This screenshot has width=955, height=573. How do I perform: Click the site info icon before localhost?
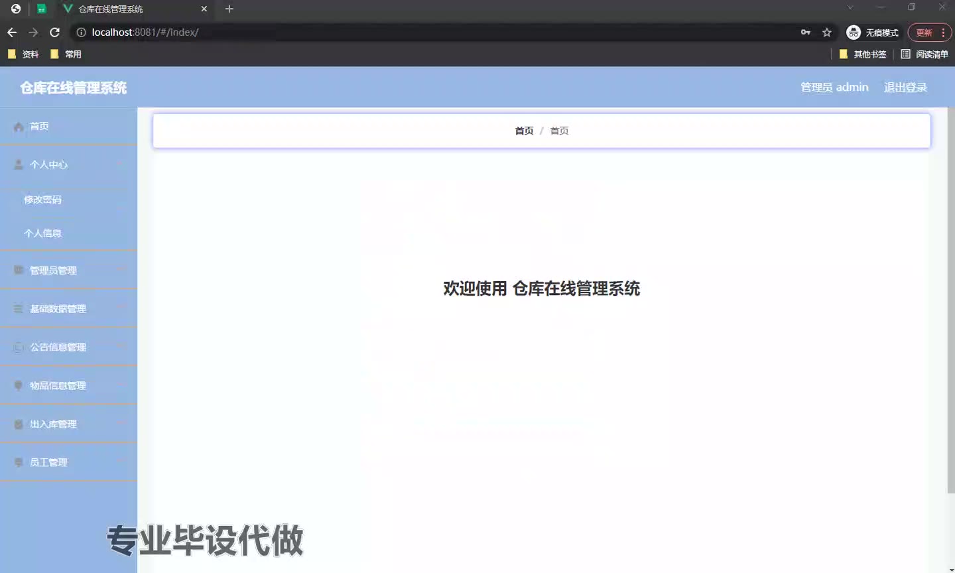[x=81, y=32]
